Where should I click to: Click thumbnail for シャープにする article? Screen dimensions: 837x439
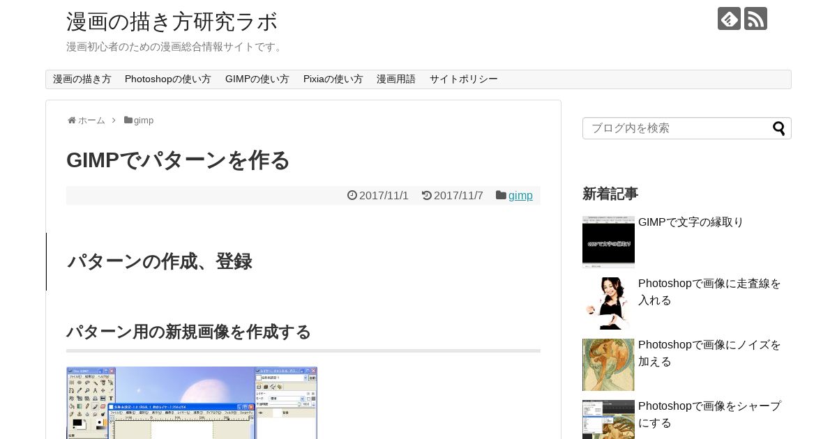click(608, 419)
